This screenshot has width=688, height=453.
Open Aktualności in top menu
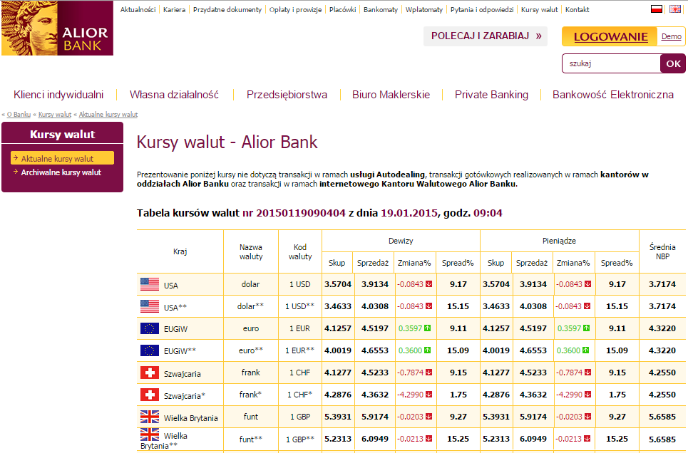pos(138,10)
